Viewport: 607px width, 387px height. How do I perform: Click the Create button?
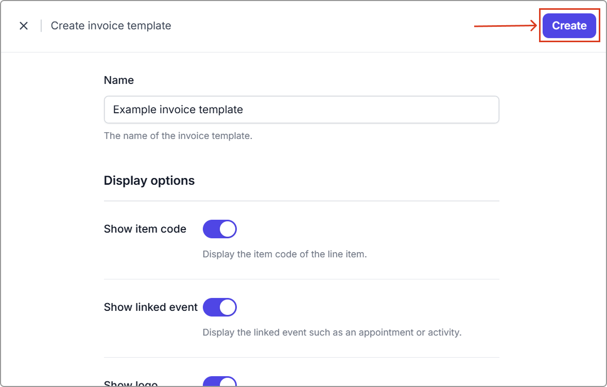(569, 26)
